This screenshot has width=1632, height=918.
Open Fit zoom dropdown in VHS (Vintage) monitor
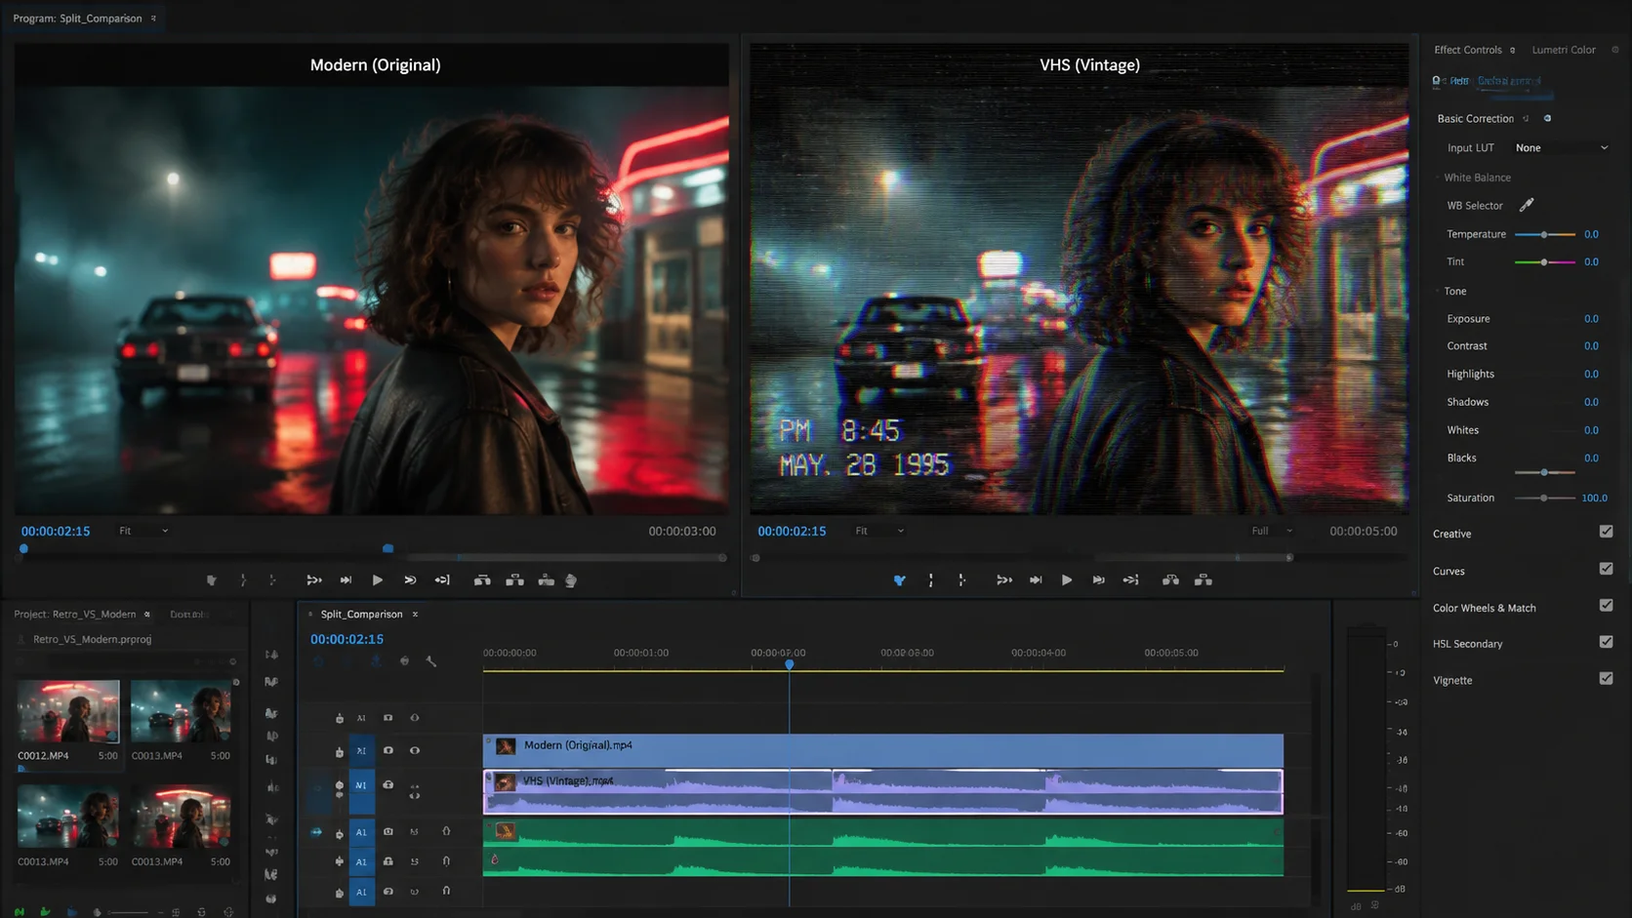pyautogui.click(x=879, y=531)
